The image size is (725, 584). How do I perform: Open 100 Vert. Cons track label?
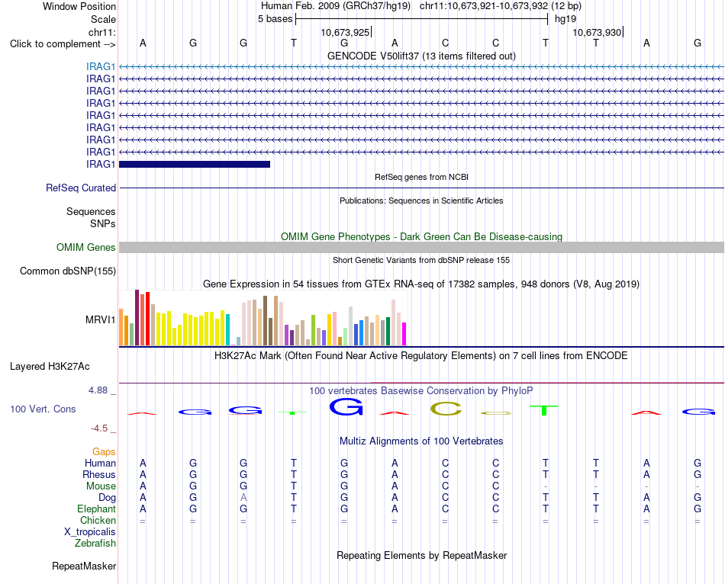pos(43,409)
